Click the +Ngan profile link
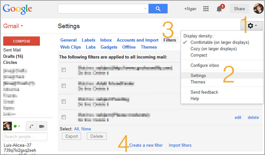 190,9
